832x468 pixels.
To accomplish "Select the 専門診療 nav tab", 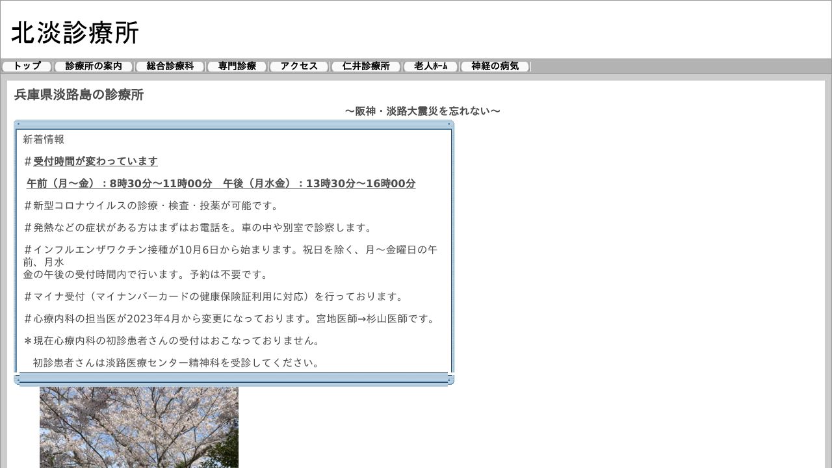I will [237, 66].
